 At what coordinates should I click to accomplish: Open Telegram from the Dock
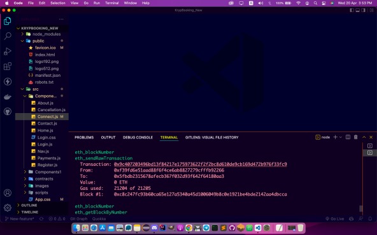(206, 228)
